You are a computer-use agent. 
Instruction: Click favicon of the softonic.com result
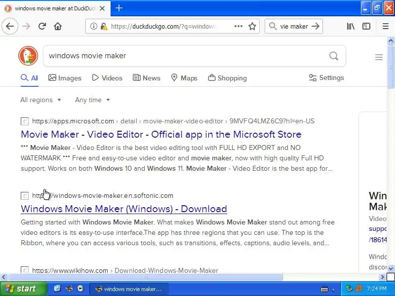25,196
